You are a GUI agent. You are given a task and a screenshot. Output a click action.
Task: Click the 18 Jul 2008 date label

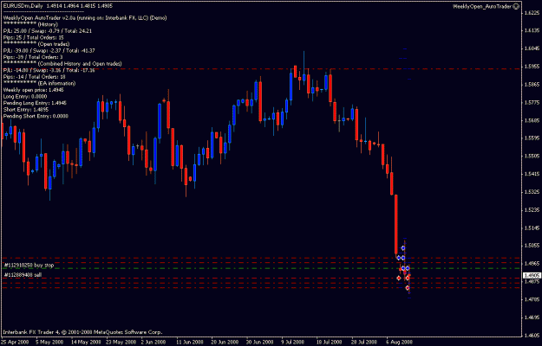(329, 343)
